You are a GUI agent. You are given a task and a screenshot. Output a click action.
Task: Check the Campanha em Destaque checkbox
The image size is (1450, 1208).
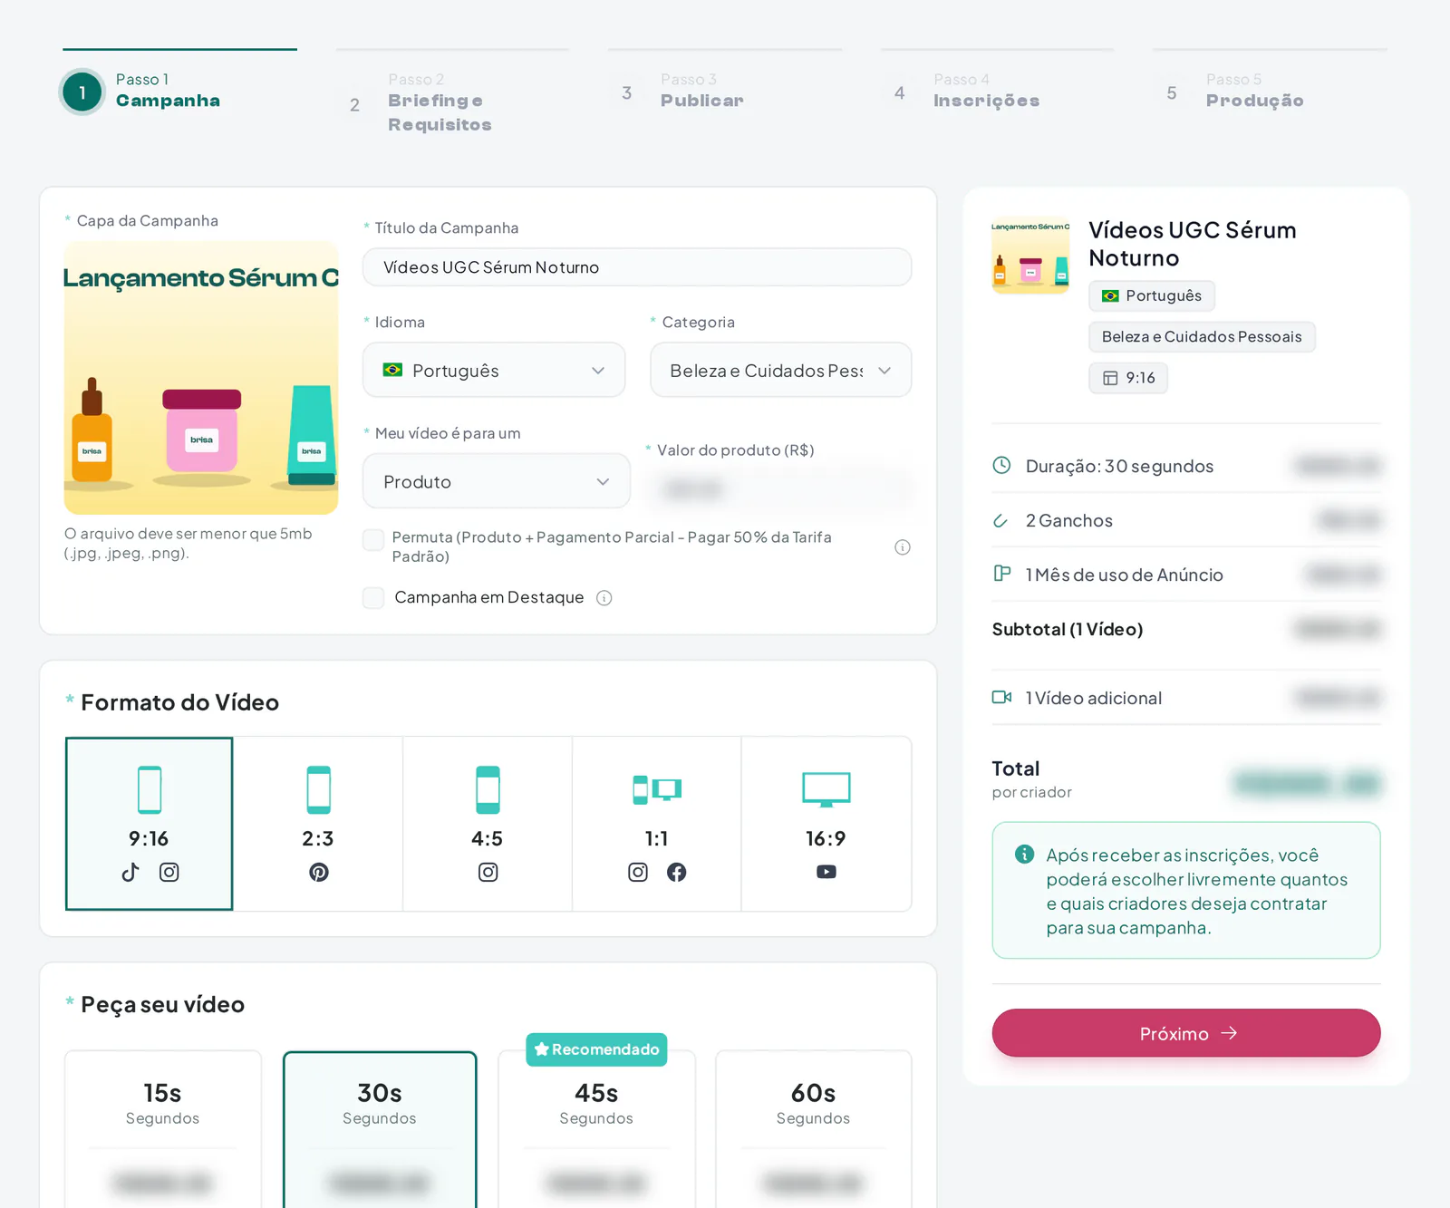373,598
